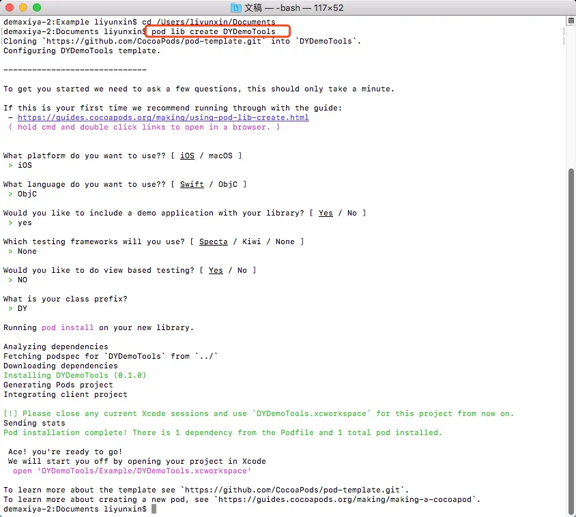Click the vertical scrollbar thumb
Viewport: 576px width, 517px height.
tap(571, 341)
